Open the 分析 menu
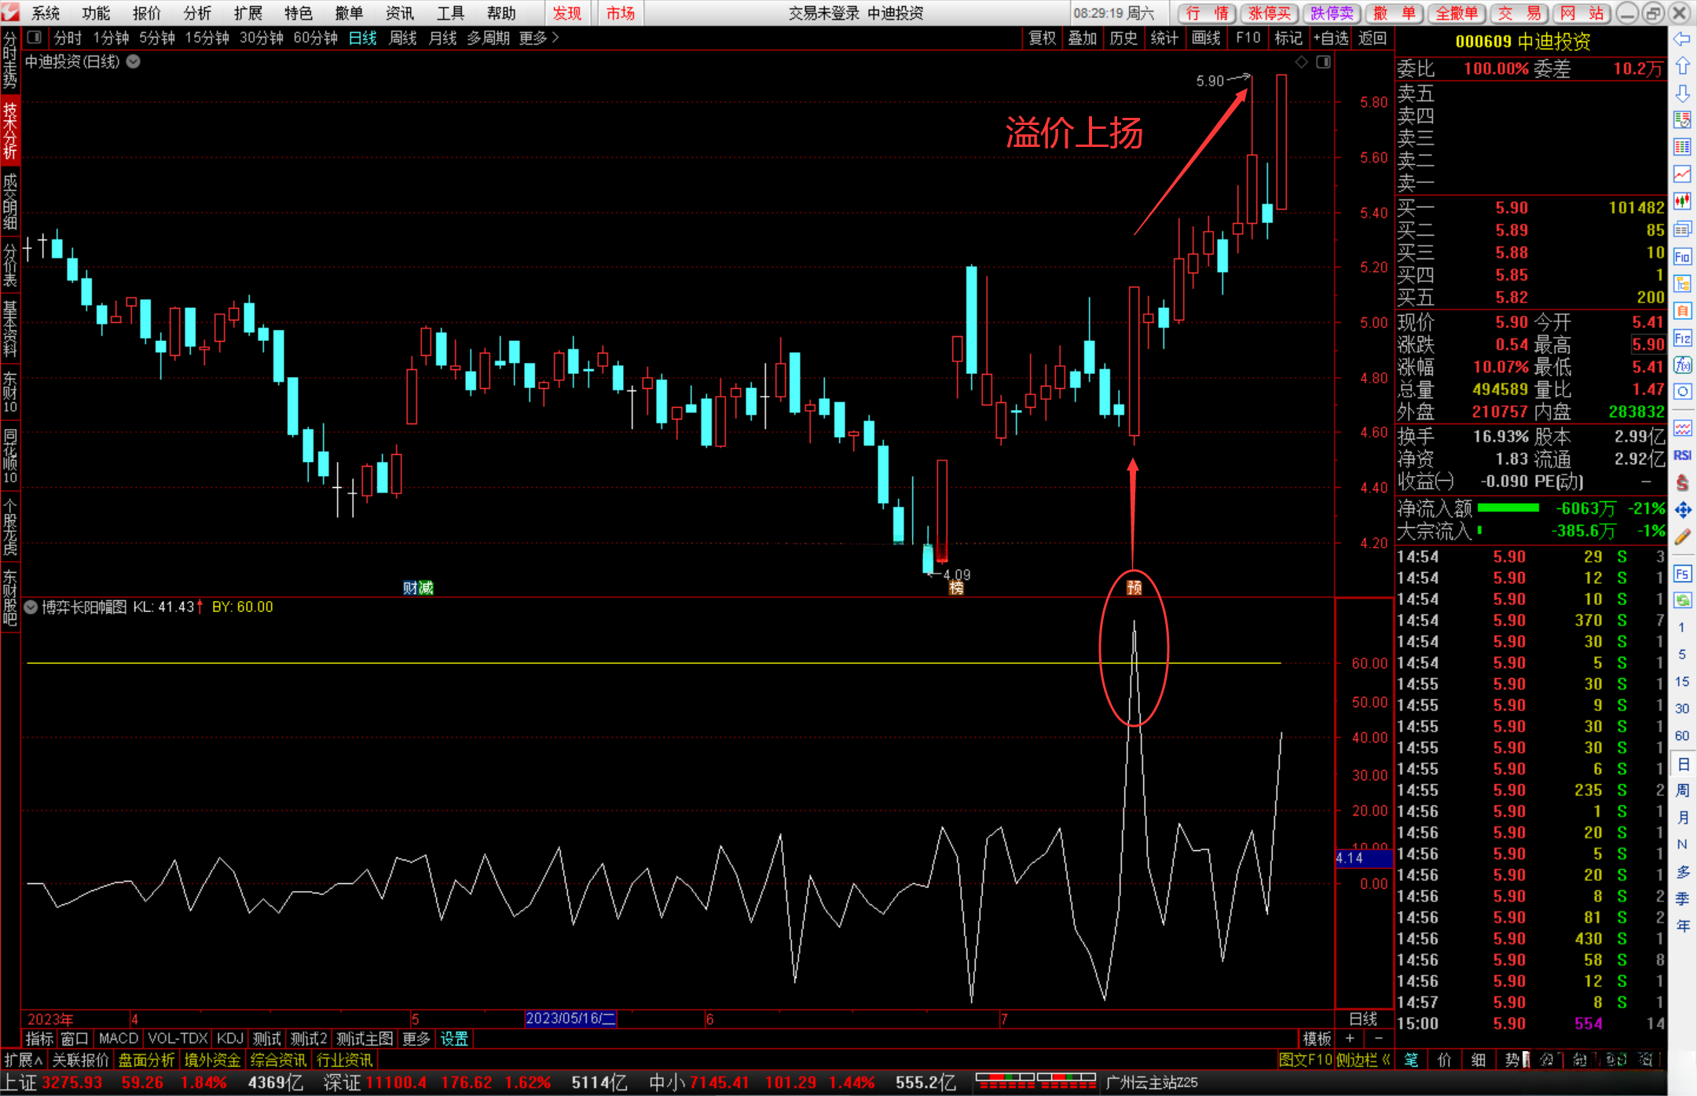Screen dimensions: 1697x1096 (197, 13)
